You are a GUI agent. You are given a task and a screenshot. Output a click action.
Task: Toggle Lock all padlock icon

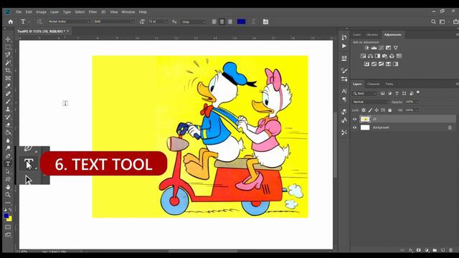point(390,110)
